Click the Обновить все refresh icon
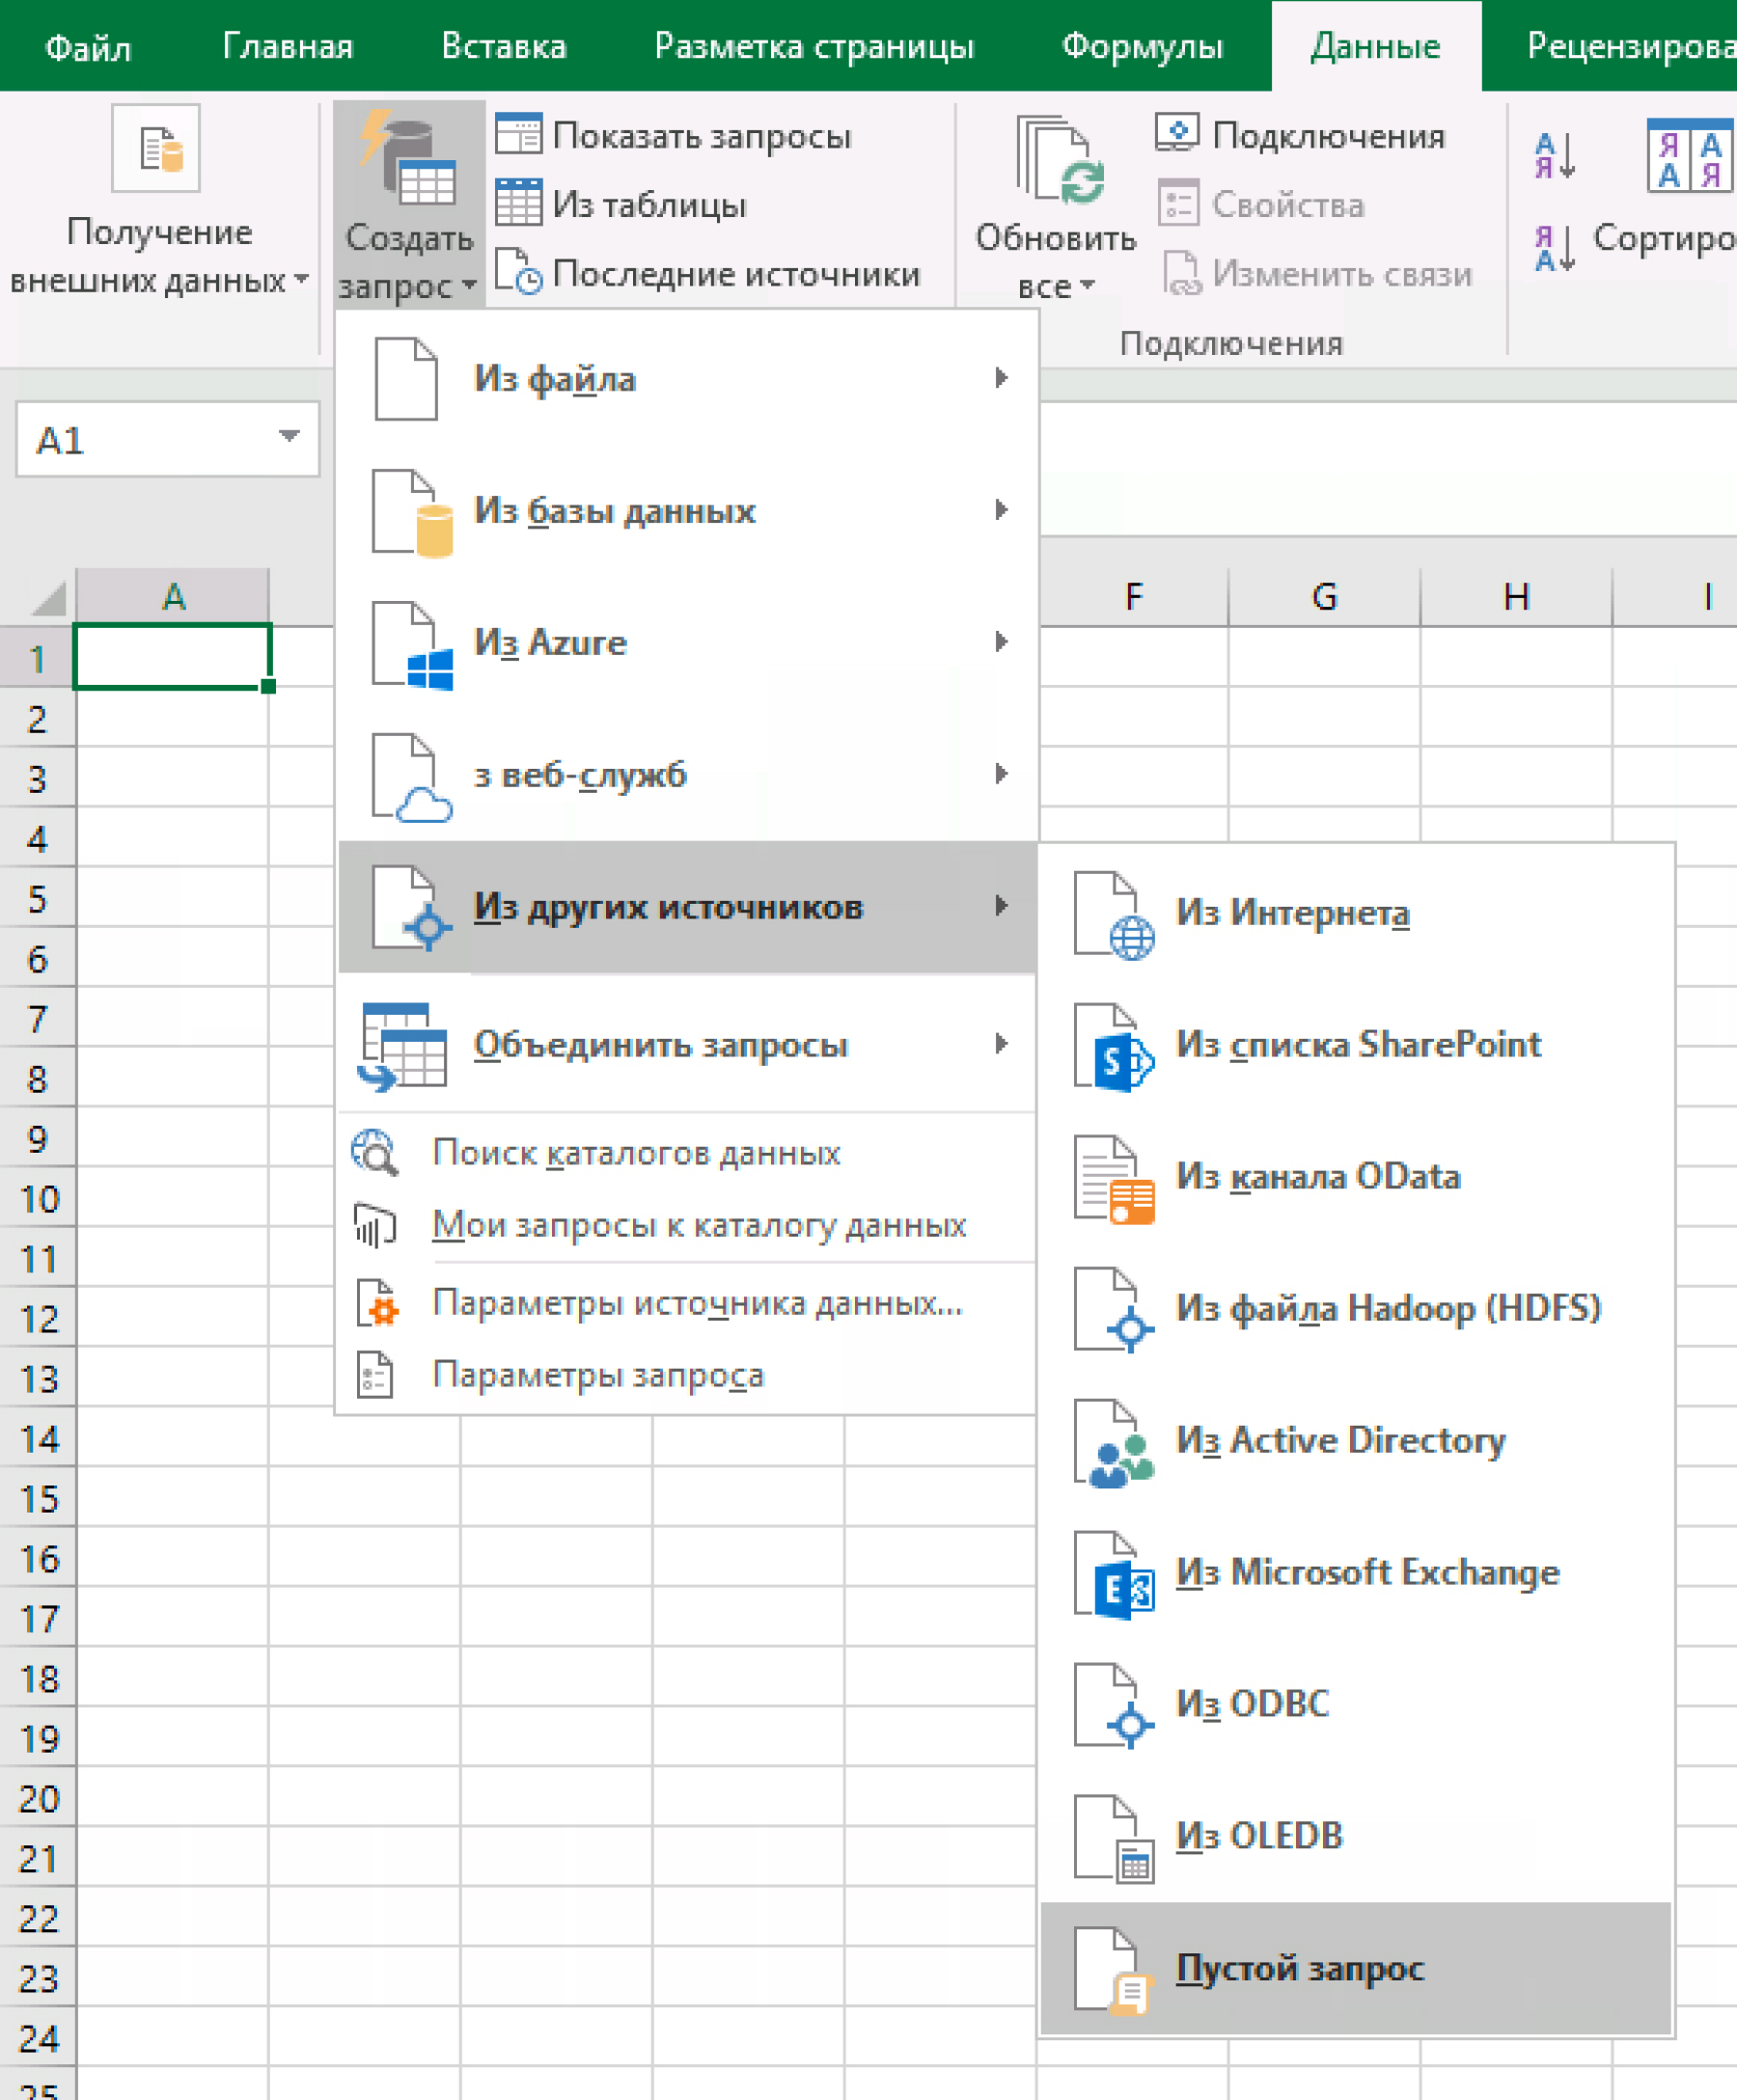Image resolution: width=1737 pixels, height=2100 pixels. [1060, 160]
